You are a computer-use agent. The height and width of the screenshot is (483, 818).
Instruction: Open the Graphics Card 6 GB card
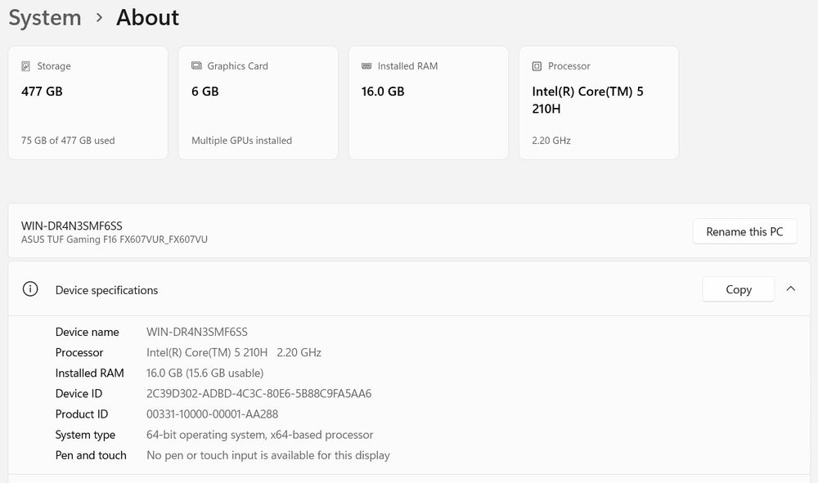click(258, 103)
